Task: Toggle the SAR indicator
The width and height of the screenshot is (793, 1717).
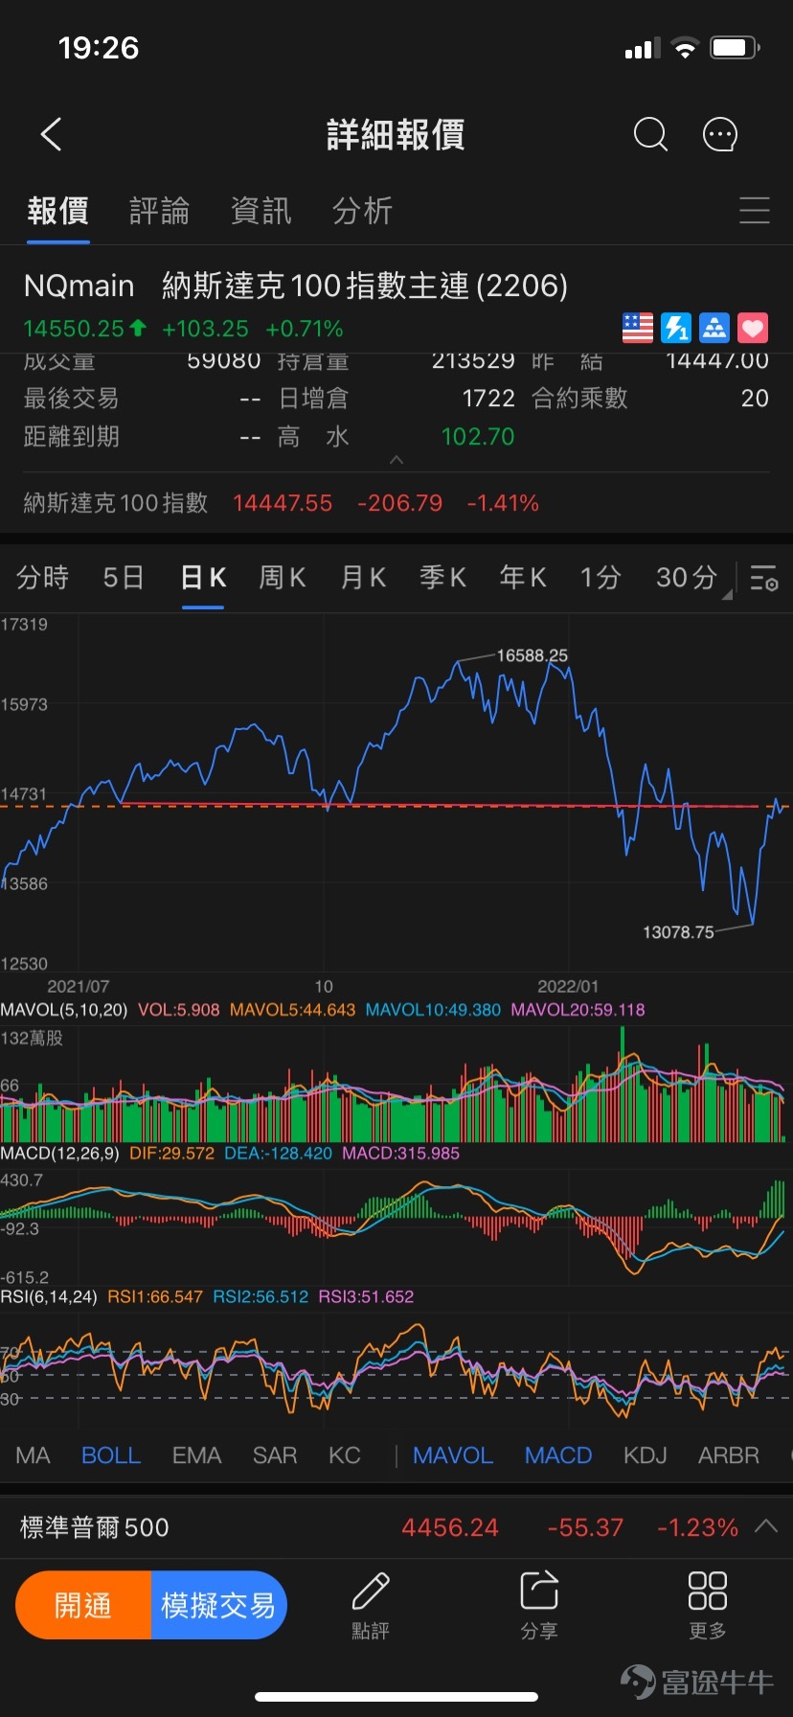Action: click(275, 1455)
